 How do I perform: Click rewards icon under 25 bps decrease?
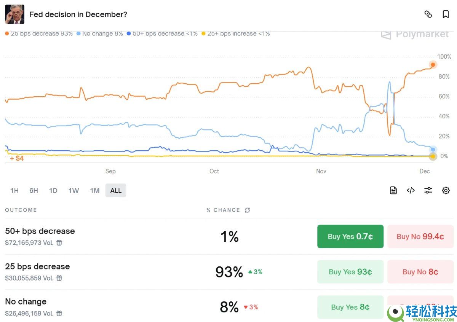(x=59, y=278)
